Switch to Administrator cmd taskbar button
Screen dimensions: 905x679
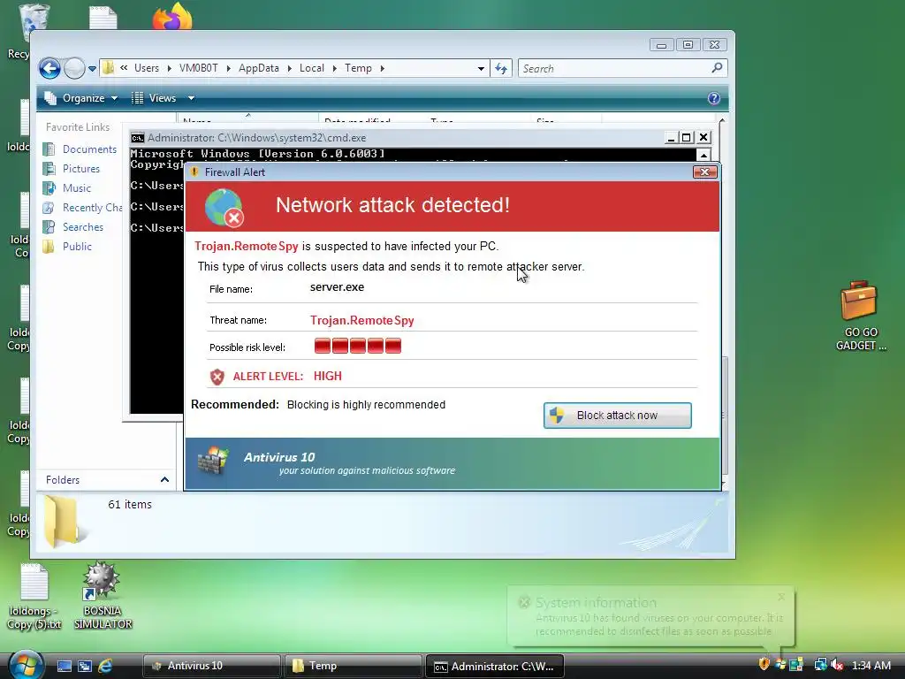(x=494, y=666)
